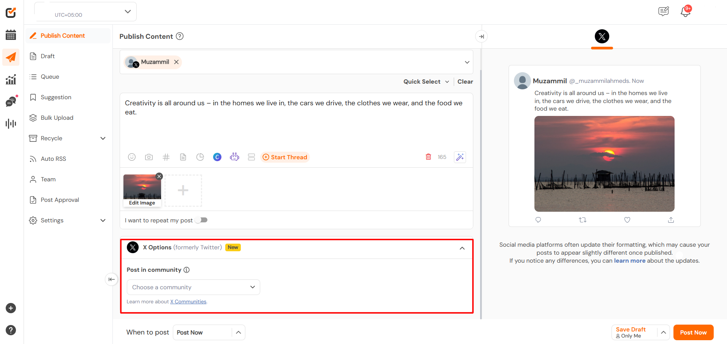The image size is (727, 344).
Task: Add media using the camera icon
Action: [149, 157]
